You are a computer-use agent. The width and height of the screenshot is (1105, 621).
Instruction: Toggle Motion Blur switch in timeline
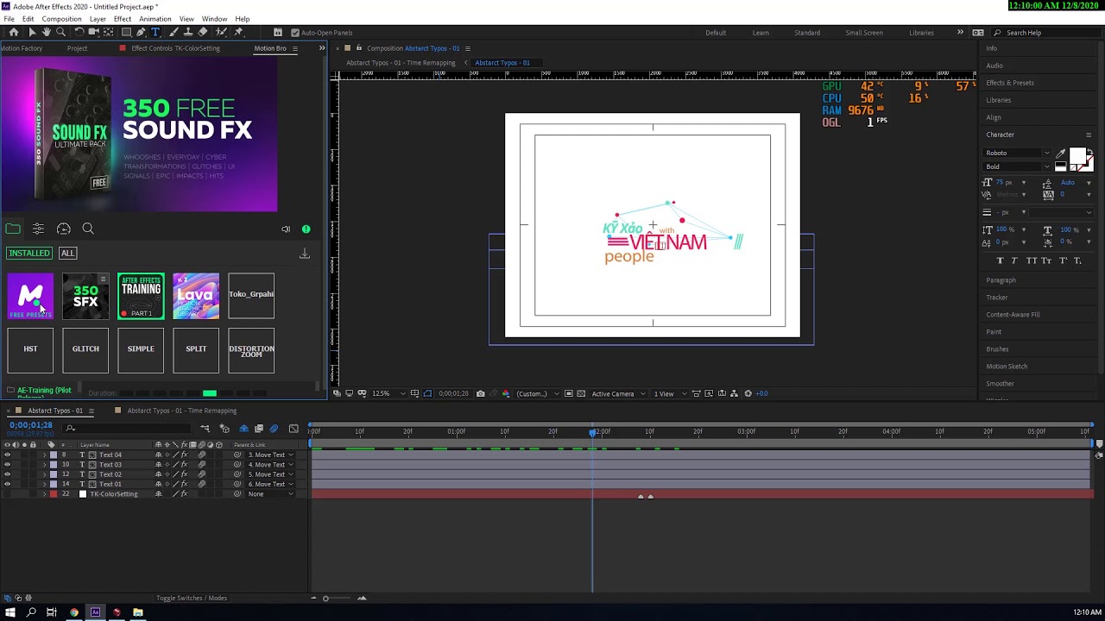(x=274, y=429)
